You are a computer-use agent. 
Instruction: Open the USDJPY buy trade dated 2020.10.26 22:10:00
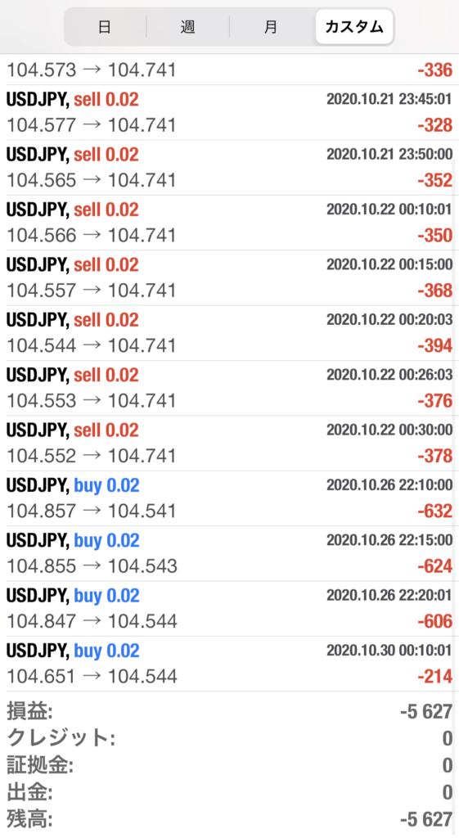click(x=229, y=498)
